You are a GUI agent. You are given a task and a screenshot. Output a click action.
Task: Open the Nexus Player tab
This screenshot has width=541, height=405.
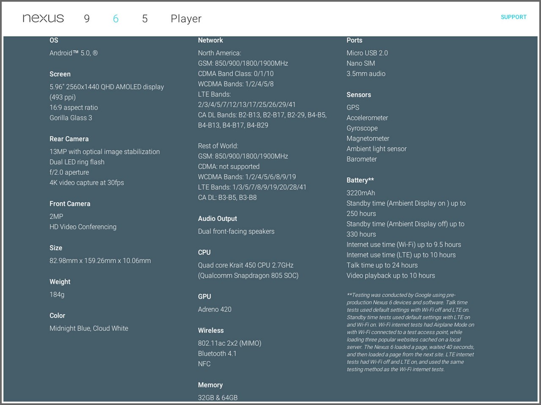pos(186,19)
